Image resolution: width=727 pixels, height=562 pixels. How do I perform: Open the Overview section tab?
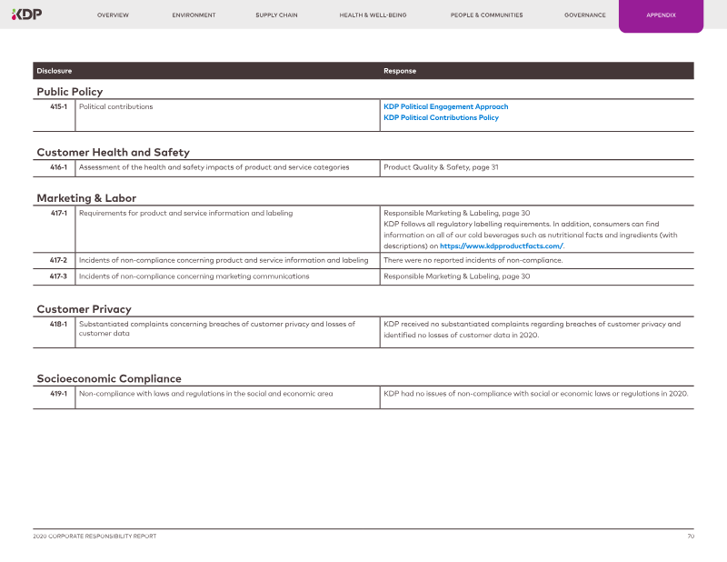tap(113, 15)
